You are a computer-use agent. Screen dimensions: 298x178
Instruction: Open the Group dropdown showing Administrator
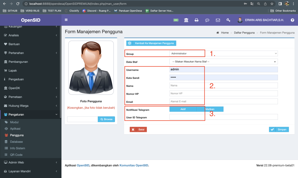(x=223, y=53)
